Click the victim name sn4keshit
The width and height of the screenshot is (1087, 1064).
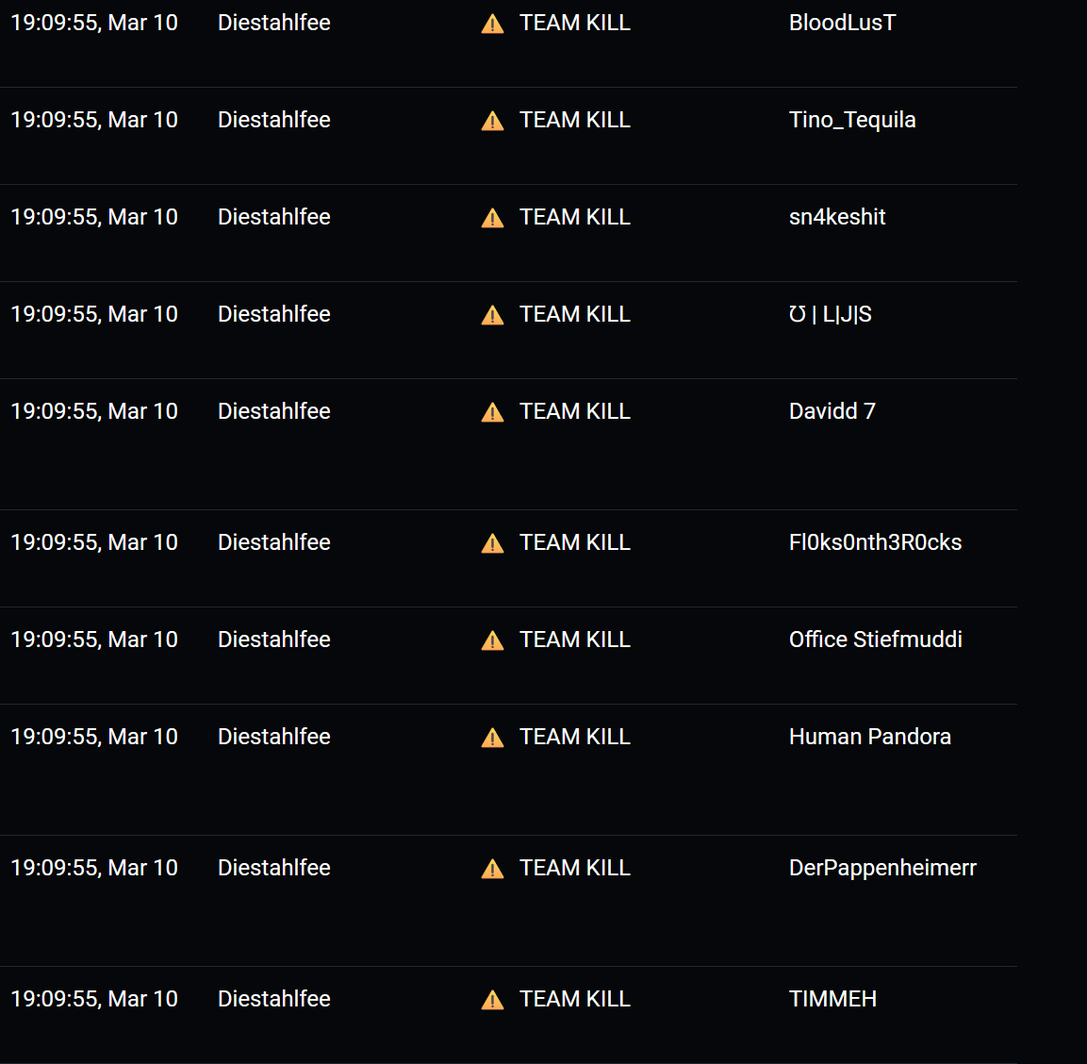(837, 217)
